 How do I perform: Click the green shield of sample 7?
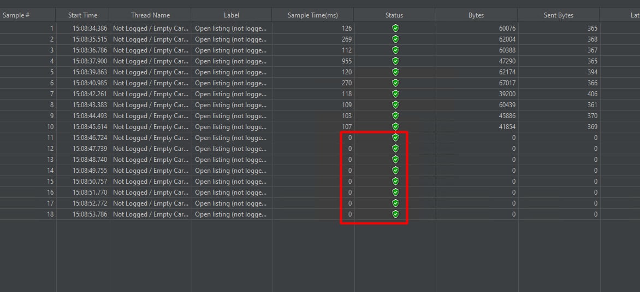tap(395, 94)
